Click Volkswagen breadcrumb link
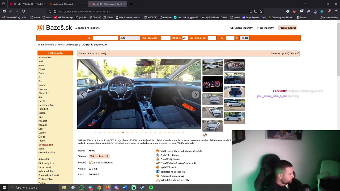This screenshot has width=340, height=191. (x=72, y=45)
